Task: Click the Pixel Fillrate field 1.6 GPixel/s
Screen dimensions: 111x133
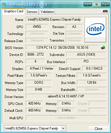Action: click(39, 75)
